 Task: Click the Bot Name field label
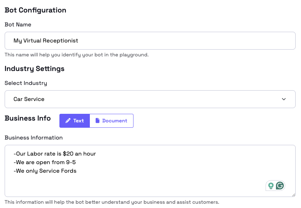18,25
